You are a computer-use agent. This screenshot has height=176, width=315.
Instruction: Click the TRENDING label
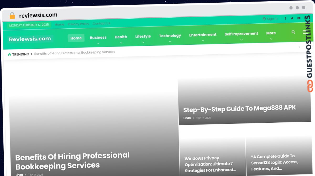click(x=21, y=54)
